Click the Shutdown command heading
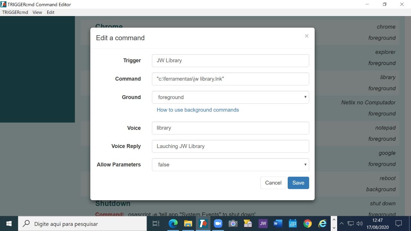 113,203
